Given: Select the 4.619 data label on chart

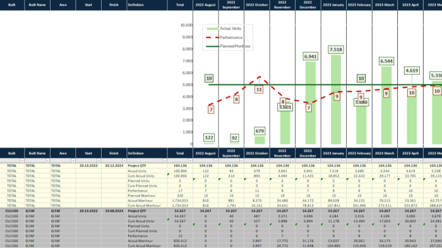Looking at the screenshot, I should pos(412,70).
